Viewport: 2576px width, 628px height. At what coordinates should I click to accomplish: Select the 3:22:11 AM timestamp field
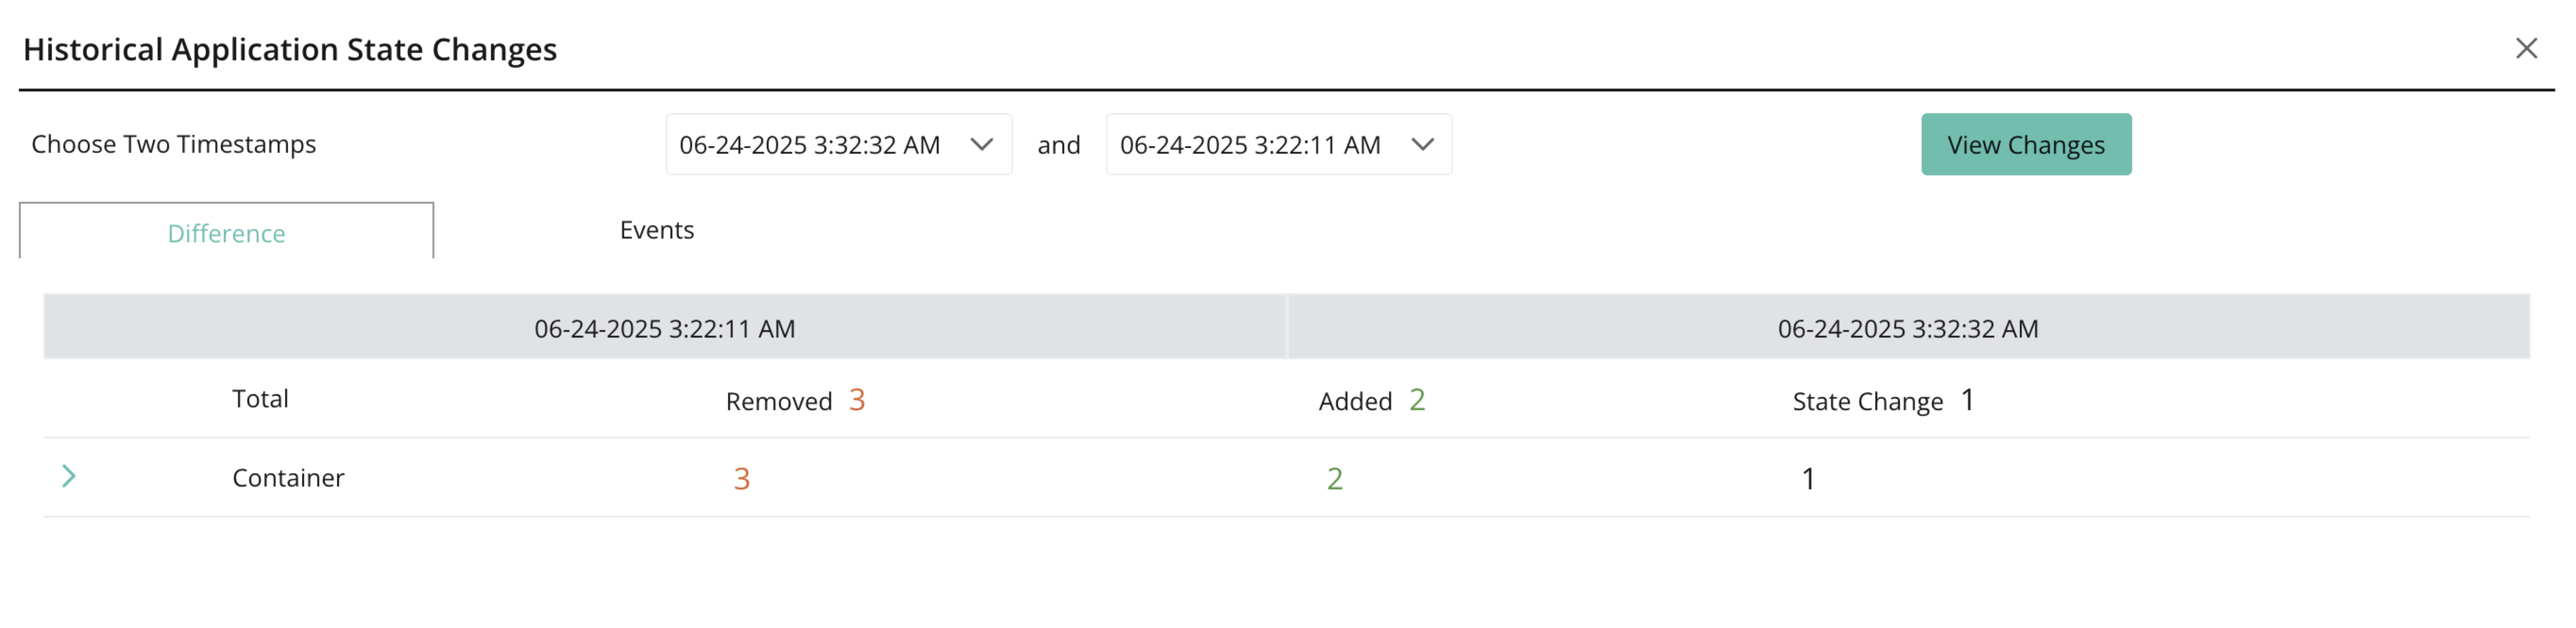pos(1279,145)
